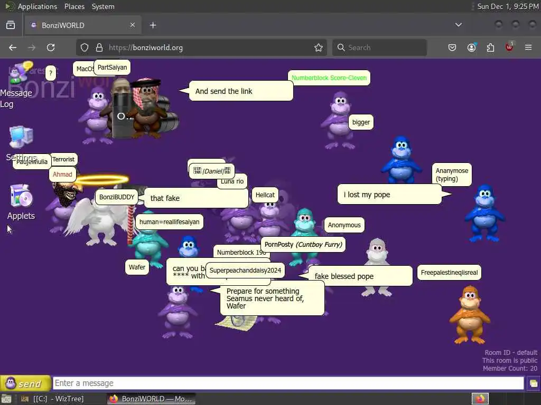Viewport: 541px width, 405px height.
Task: Select the BonziWORLD browser tab
Action: (x=83, y=25)
